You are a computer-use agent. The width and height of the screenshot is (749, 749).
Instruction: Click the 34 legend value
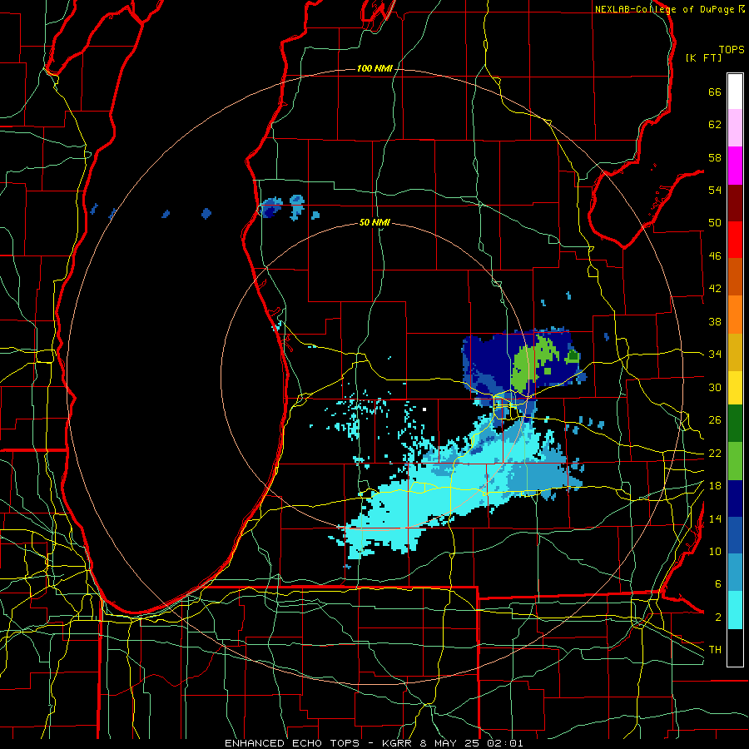point(715,355)
